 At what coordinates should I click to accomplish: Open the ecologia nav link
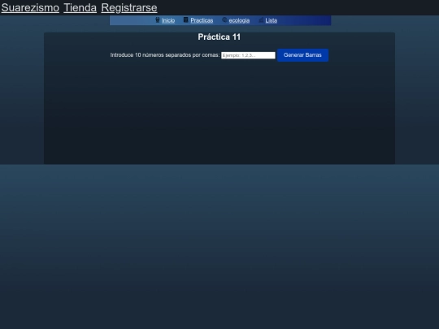pyautogui.click(x=239, y=20)
